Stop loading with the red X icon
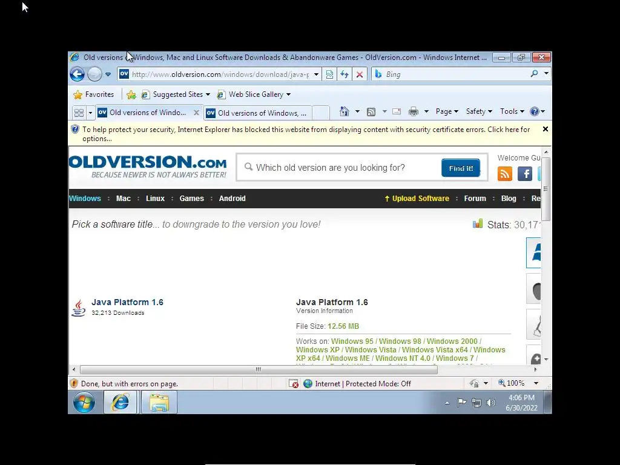 (360, 74)
